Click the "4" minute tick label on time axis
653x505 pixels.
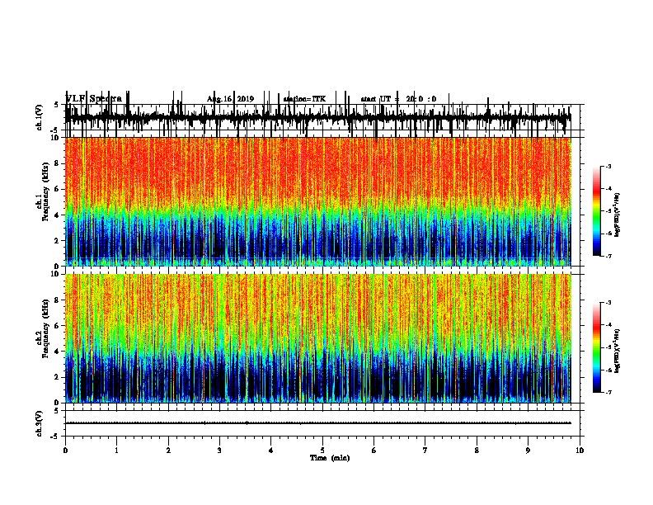point(271,451)
